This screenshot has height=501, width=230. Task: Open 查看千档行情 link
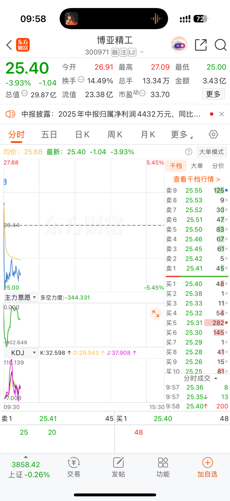197,179
